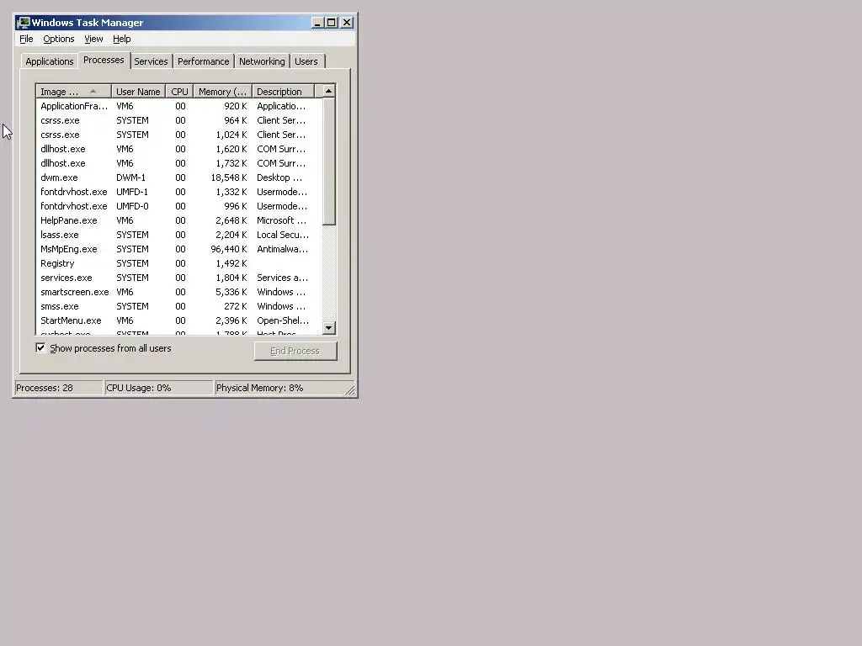Select fontdrvhost.exe run by UMFD-0
The width and height of the screenshot is (862, 646).
pyautogui.click(x=178, y=206)
